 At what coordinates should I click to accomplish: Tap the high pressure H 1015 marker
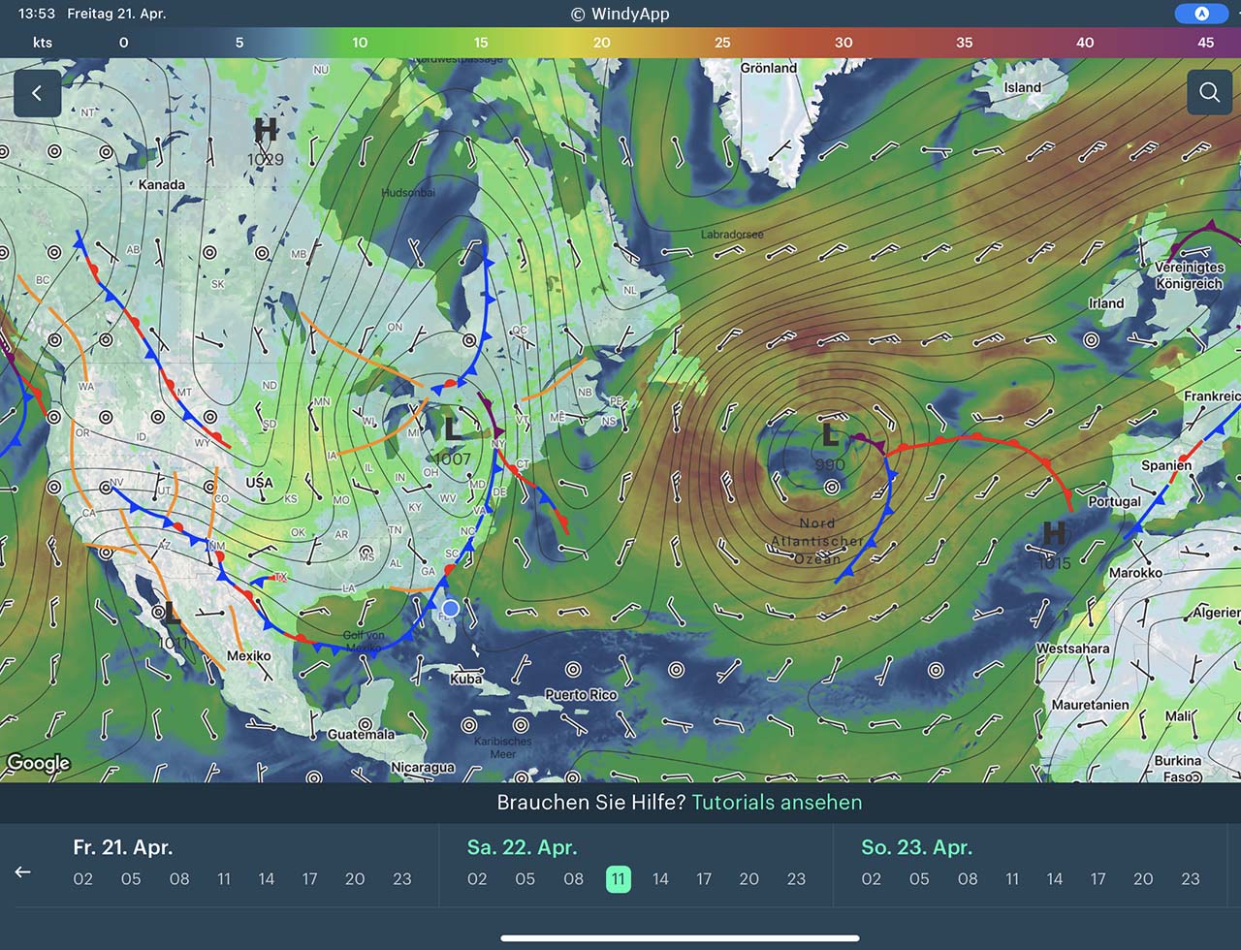coord(1054,545)
